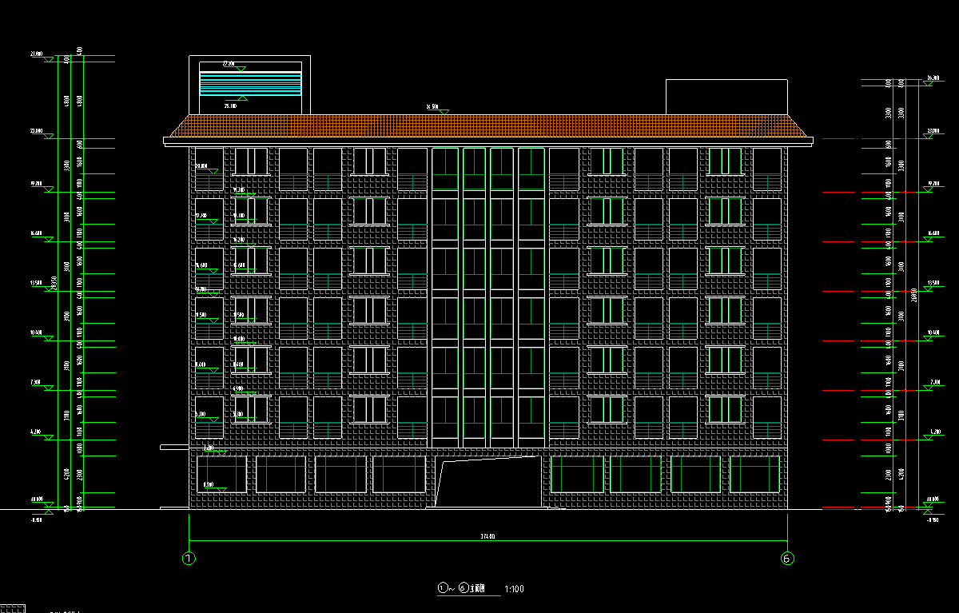Image resolution: width=959 pixels, height=613 pixels.
Task: Select the ground floor entrance opening
Action: click(x=487, y=481)
